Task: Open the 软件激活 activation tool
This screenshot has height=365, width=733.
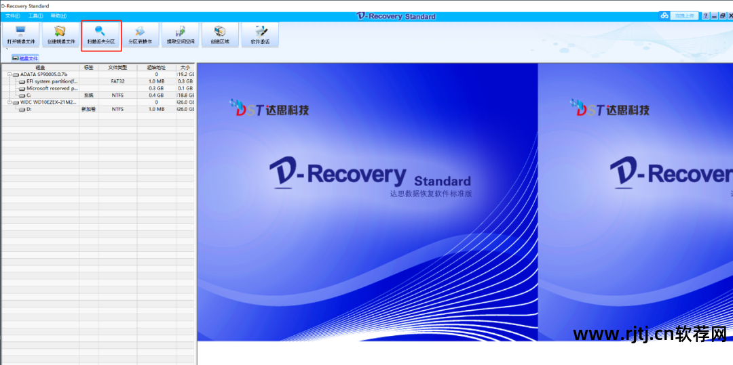Action: 260,35
